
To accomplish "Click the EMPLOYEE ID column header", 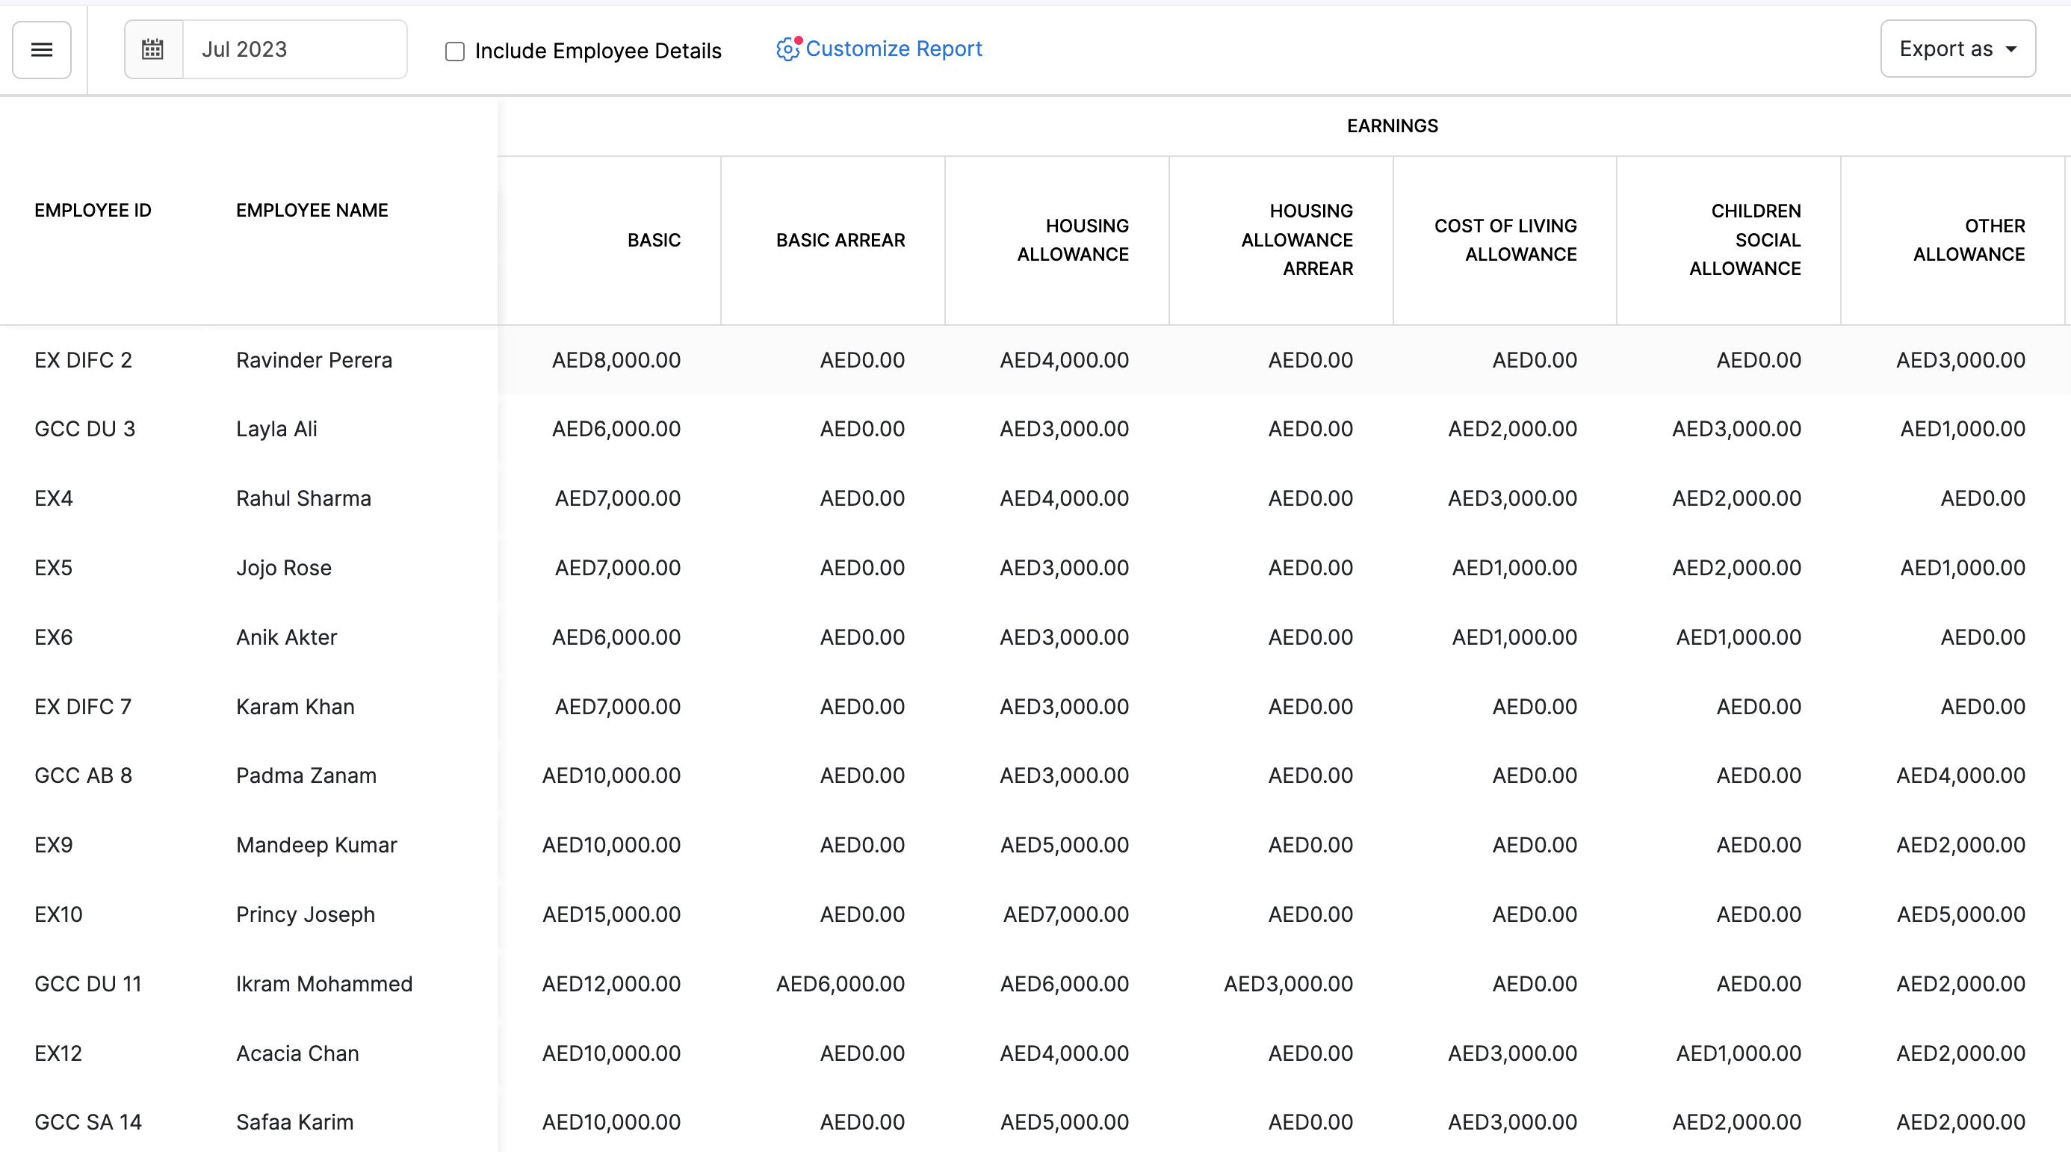I will 93,211.
